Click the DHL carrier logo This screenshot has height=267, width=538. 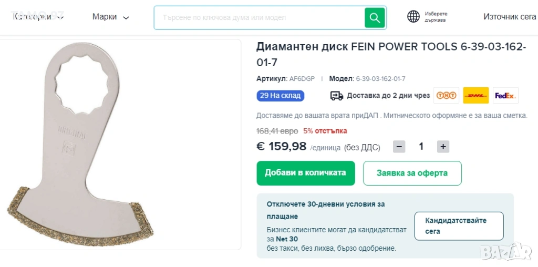click(x=475, y=96)
